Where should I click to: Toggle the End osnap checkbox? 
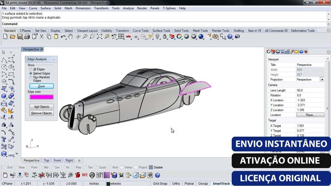[4, 167]
